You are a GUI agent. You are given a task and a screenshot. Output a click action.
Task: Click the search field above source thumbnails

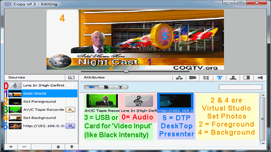241,87
